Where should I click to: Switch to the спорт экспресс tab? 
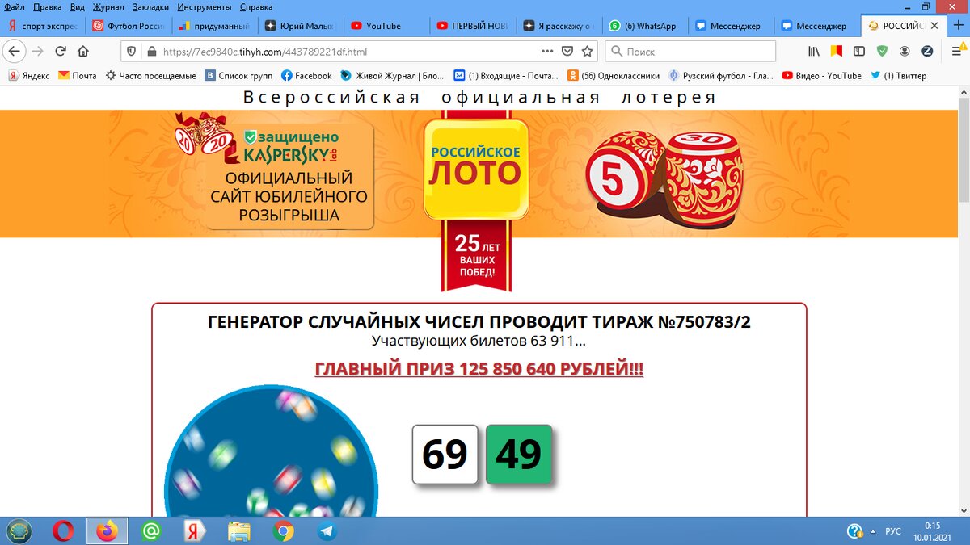click(x=43, y=26)
